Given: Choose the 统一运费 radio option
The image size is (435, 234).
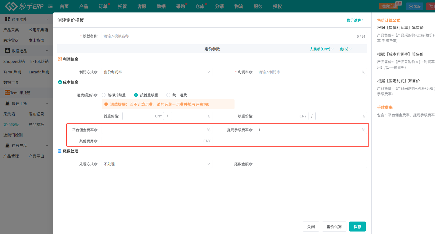Looking at the screenshot, I should click(x=168, y=95).
